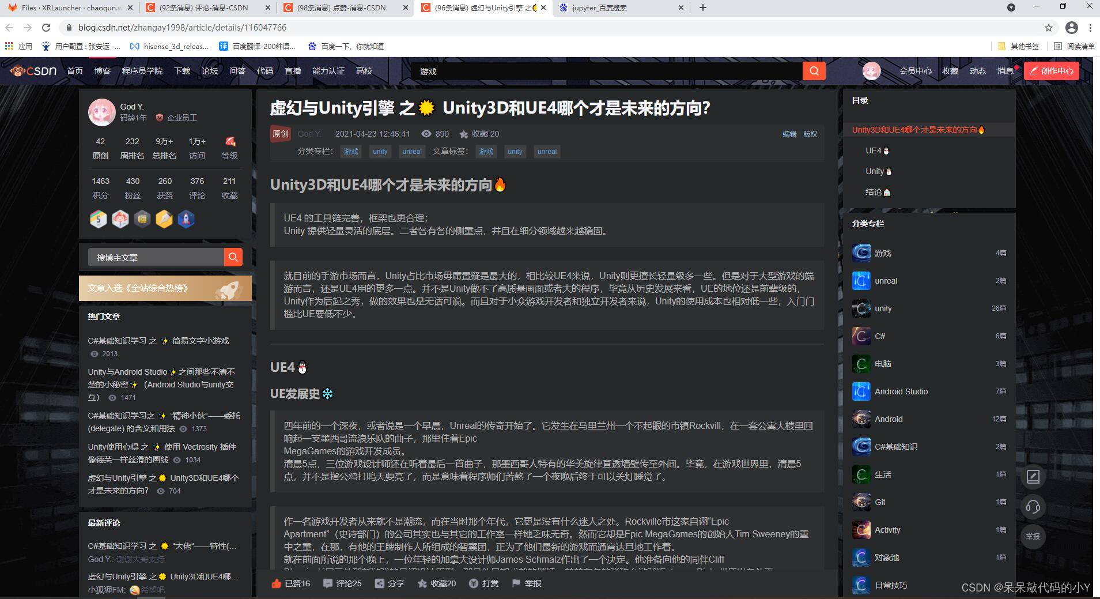Open the Chrome profile icon

1072,28
